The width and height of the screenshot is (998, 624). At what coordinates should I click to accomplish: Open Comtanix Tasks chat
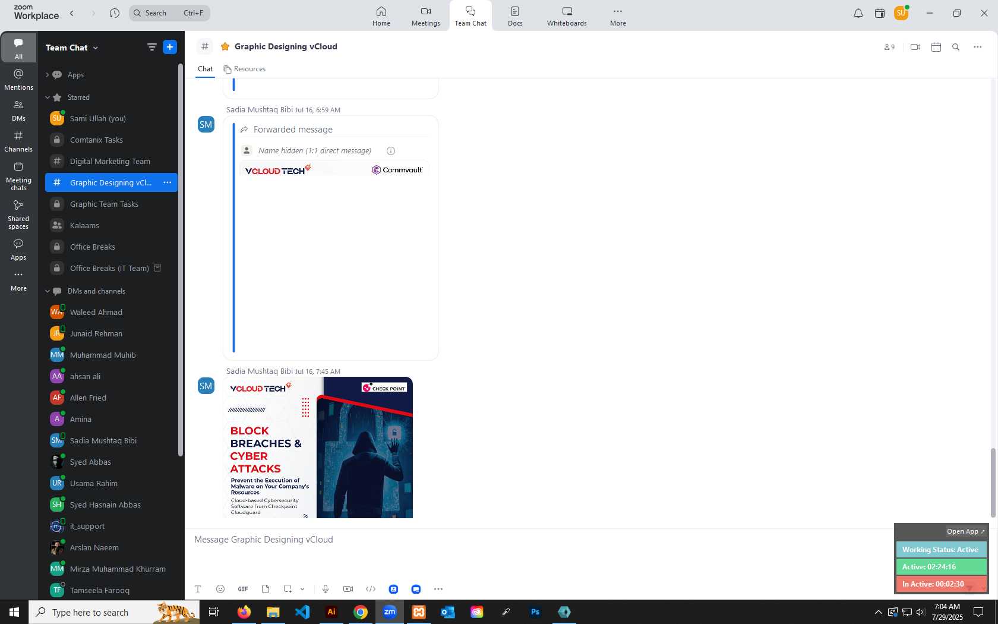point(111,140)
